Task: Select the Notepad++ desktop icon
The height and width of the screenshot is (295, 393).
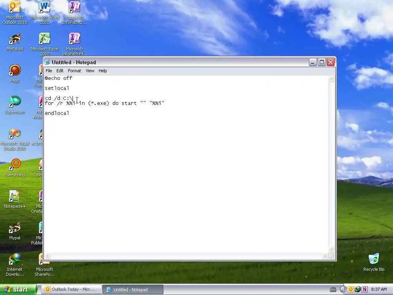Action: pos(15,200)
